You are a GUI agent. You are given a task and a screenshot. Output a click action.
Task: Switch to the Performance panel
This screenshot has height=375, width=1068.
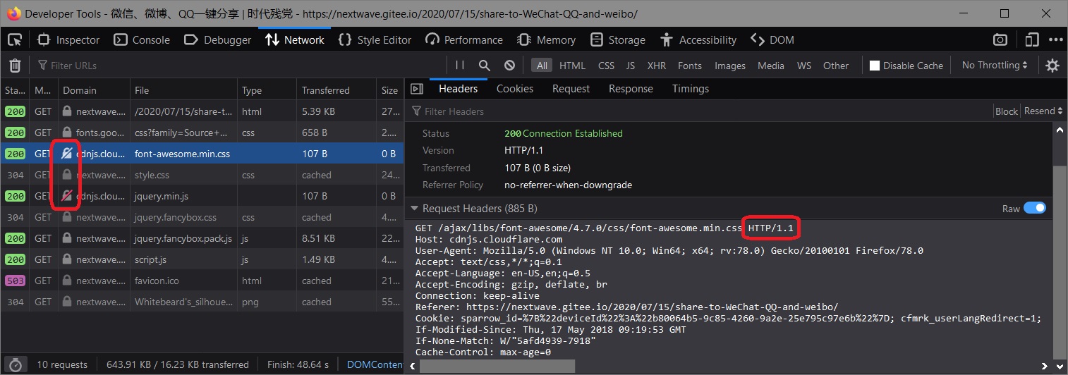tap(464, 39)
